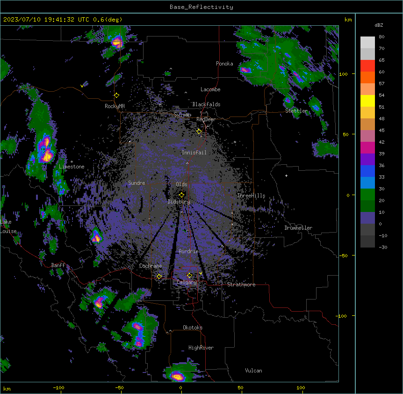
Task: Select the Drumheller label
Action: (298, 228)
